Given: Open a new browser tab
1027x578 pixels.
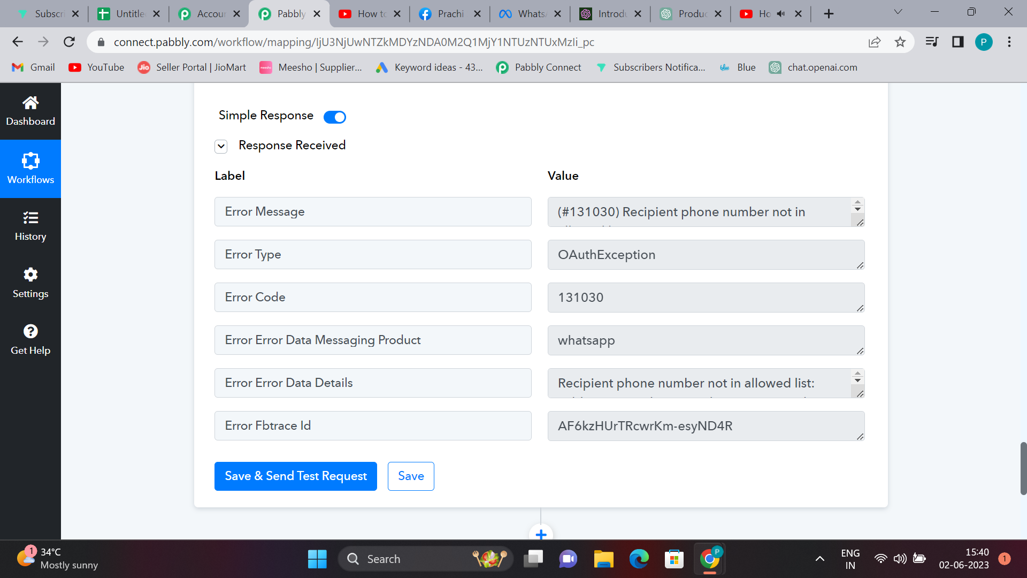Looking at the screenshot, I should 829,14.
